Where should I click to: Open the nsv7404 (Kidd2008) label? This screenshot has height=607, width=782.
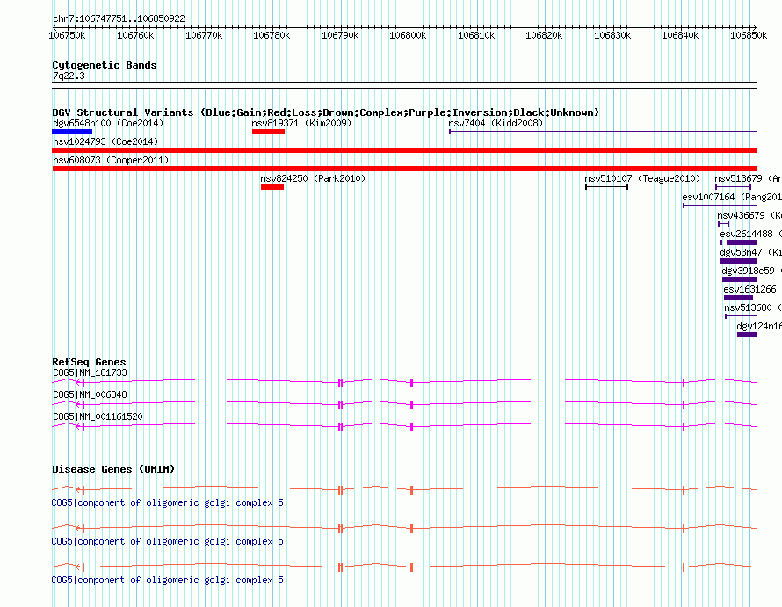click(x=496, y=123)
